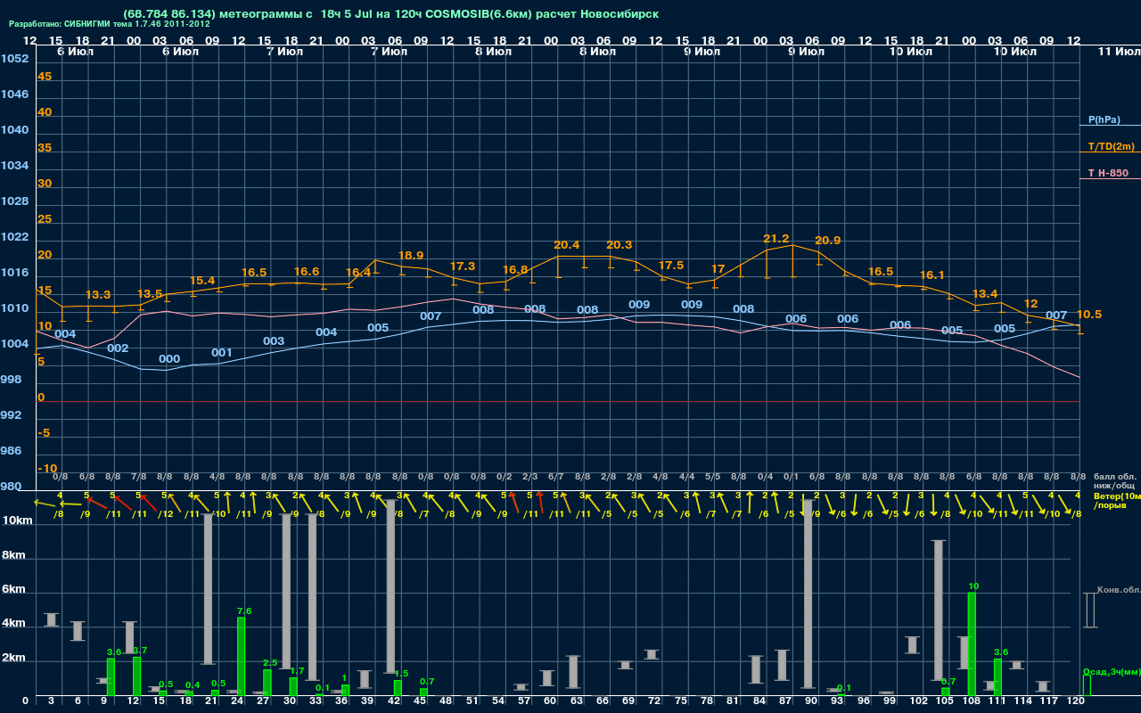Viewport: 1141px width, 713px height.
Task: Click forecast hour 108 on bottom axis
Action: coord(972,702)
